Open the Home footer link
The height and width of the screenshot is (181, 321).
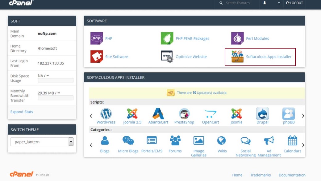pos(237,175)
